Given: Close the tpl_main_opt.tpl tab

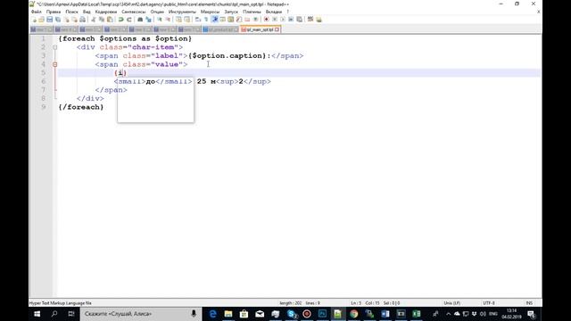Looking at the screenshot, I should (277, 29).
